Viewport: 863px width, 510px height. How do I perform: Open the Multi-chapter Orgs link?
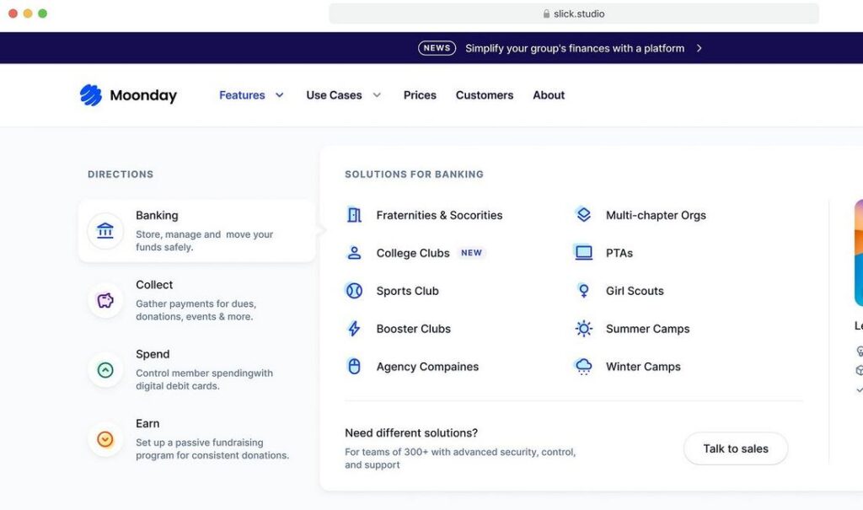tap(656, 215)
